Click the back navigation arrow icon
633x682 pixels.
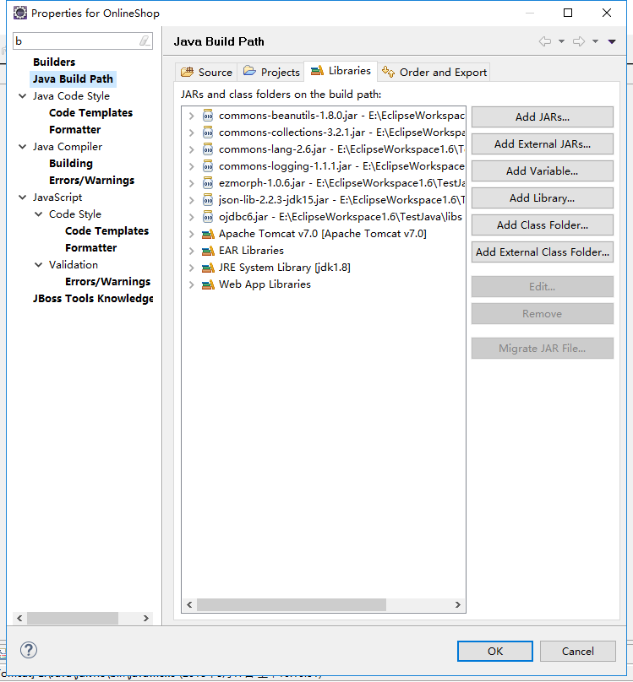(x=544, y=41)
